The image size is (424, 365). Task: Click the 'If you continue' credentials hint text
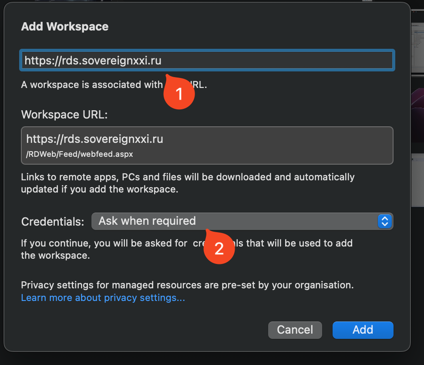[104, 243]
